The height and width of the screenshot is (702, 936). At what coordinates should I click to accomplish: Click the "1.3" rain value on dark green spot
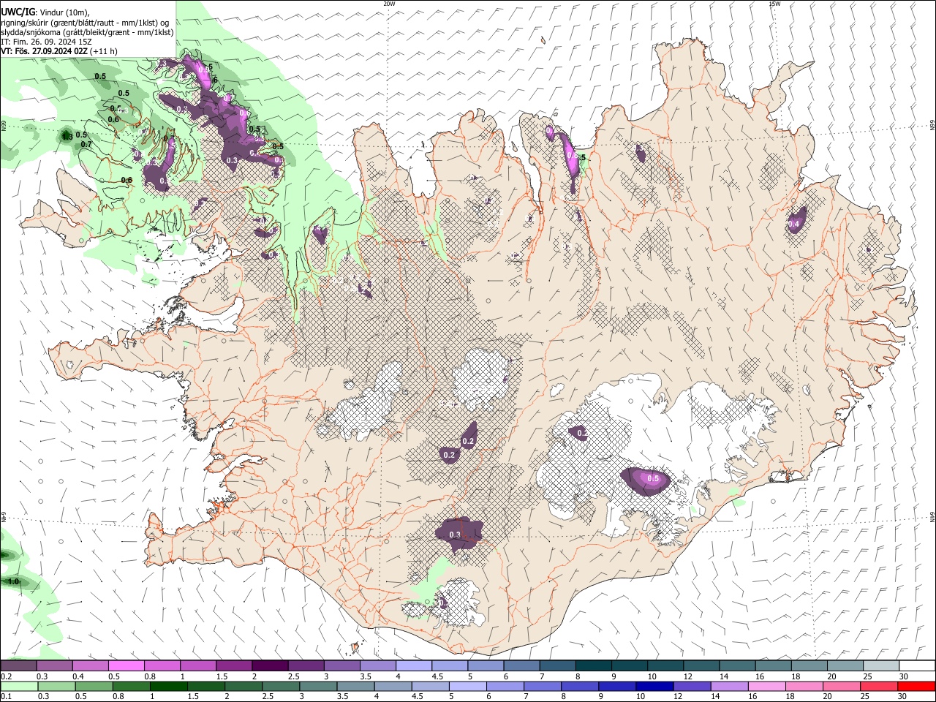coord(67,135)
